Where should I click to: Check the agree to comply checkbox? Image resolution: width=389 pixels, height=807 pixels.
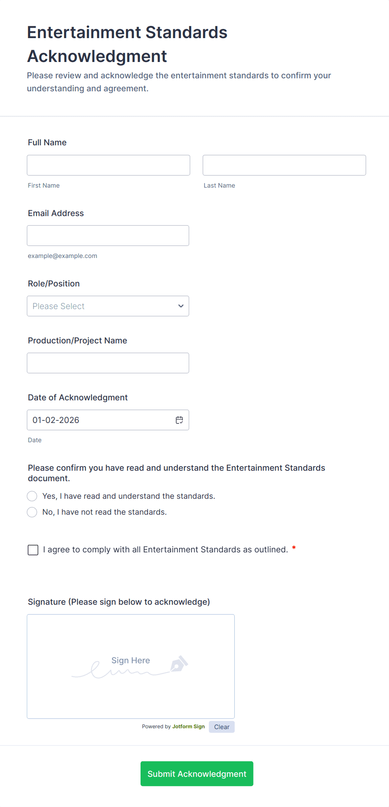[33, 550]
